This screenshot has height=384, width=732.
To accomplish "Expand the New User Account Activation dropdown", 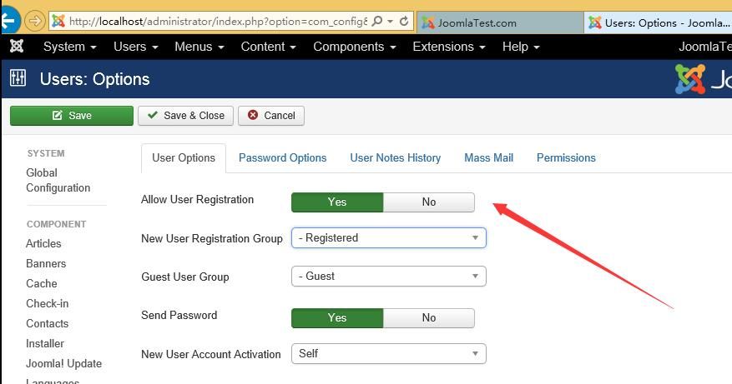I will [x=388, y=354].
